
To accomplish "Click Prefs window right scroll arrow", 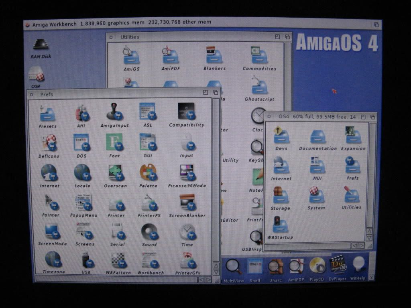I will tap(209, 280).
